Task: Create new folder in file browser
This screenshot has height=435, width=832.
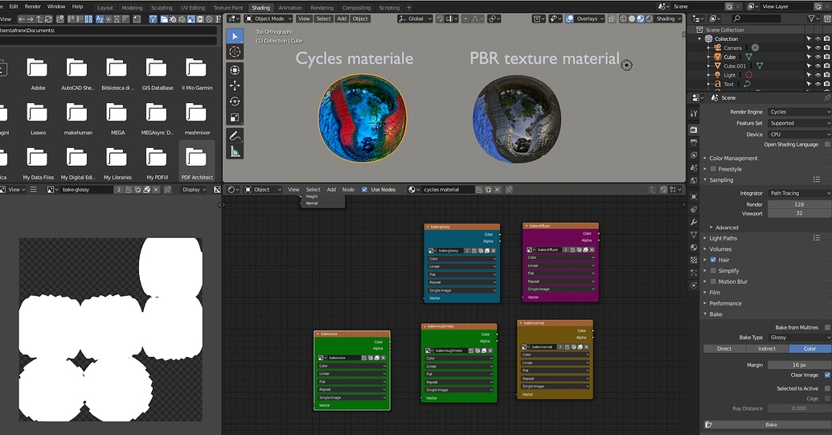Action: [x=60, y=19]
